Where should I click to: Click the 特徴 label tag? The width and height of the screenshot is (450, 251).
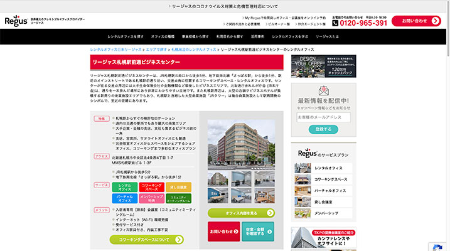click(102, 119)
